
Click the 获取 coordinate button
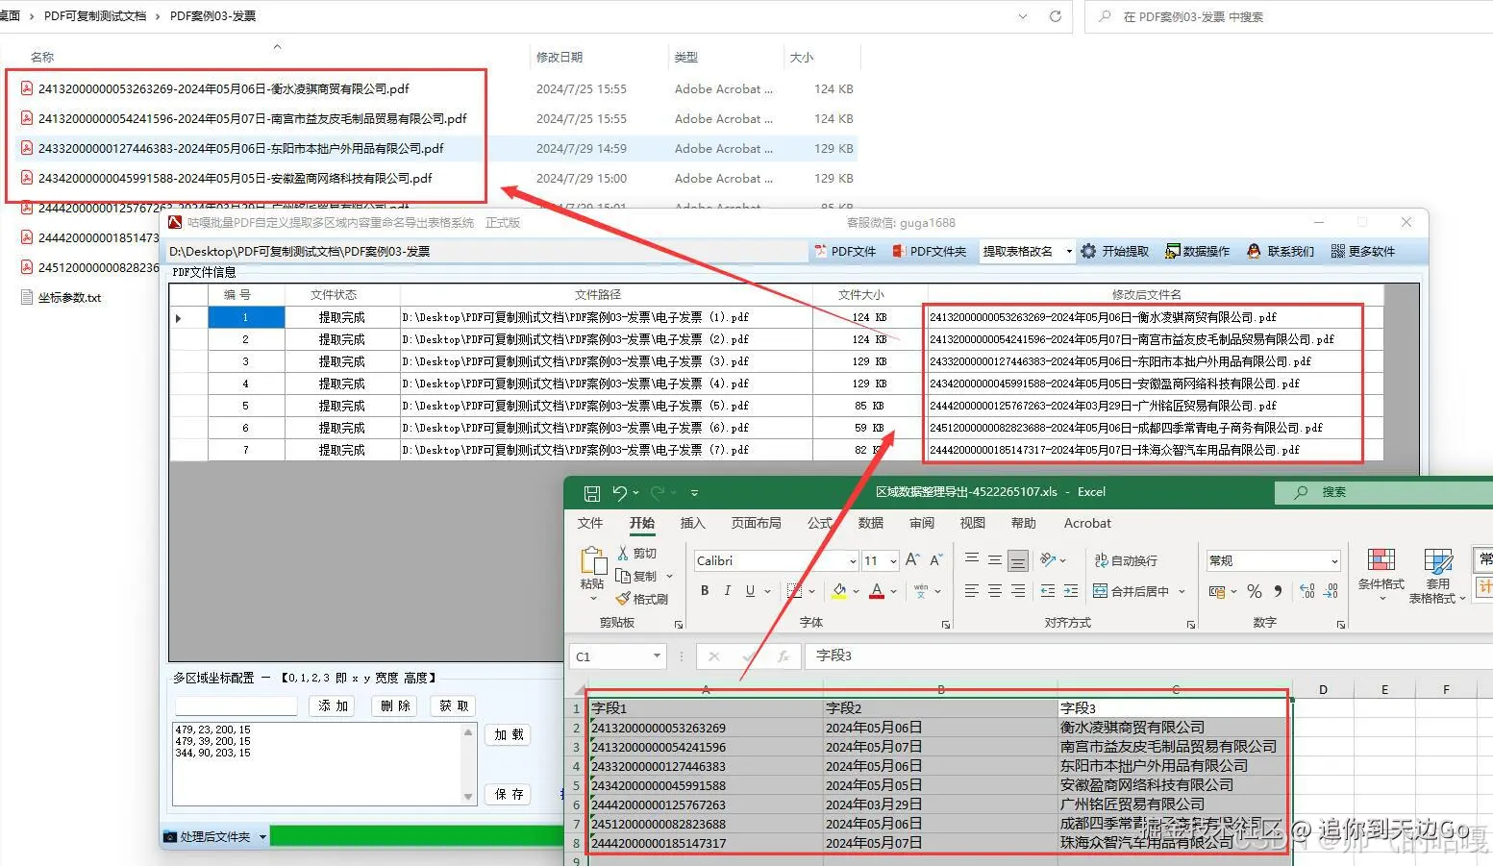pyautogui.click(x=454, y=706)
